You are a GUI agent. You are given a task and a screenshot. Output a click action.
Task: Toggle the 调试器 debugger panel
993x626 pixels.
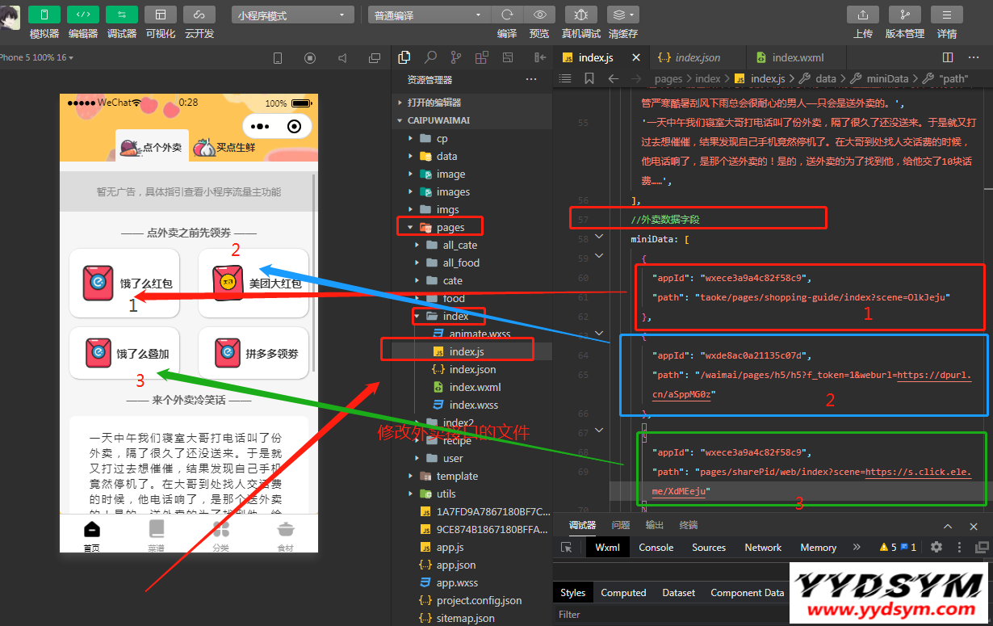click(122, 15)
